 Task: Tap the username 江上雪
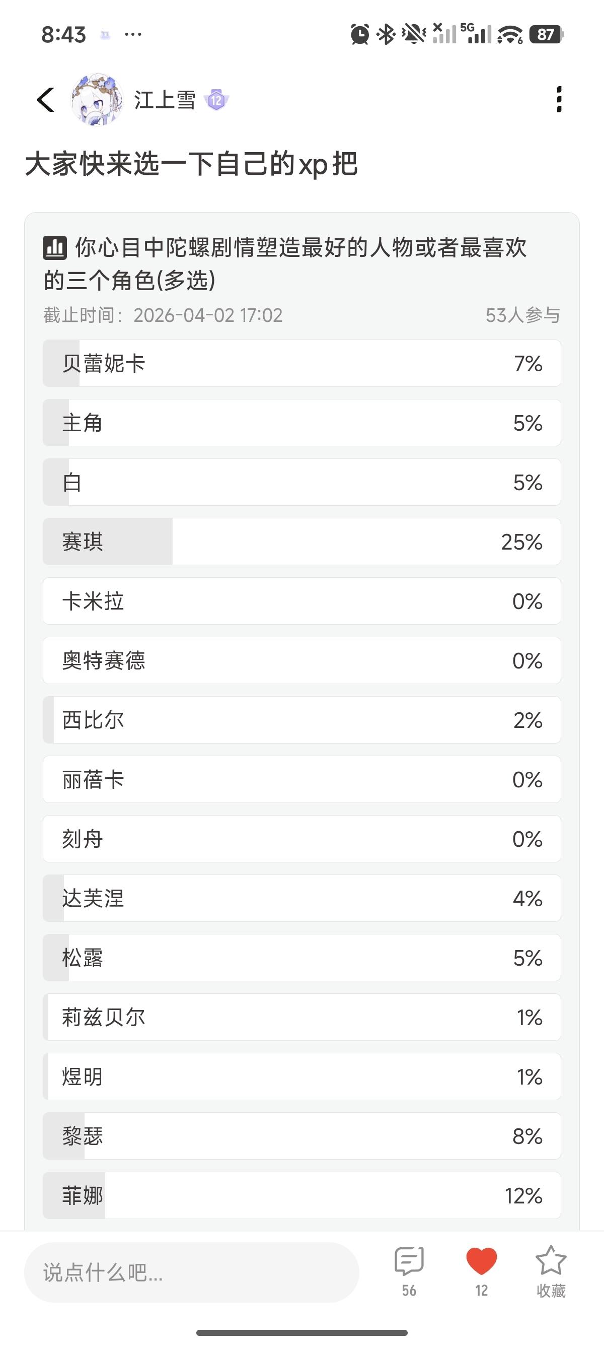165,100
